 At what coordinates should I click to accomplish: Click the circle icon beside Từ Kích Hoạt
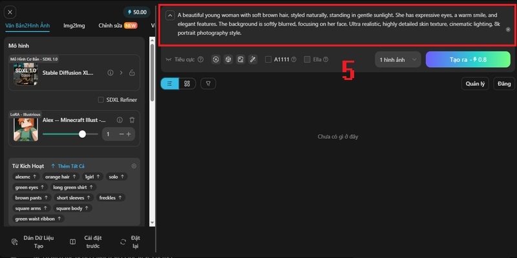[134, 166]
